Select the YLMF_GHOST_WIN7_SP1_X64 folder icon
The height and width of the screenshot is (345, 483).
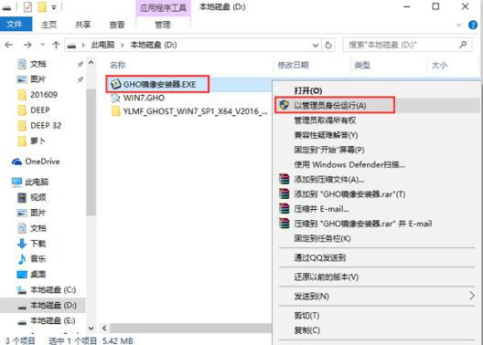[116, 111]
